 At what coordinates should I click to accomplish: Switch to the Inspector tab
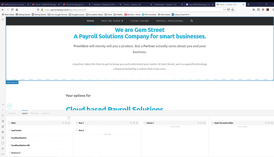coord(46,113)
